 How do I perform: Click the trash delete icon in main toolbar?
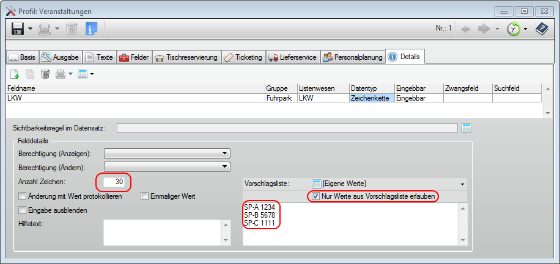point(72,29)
